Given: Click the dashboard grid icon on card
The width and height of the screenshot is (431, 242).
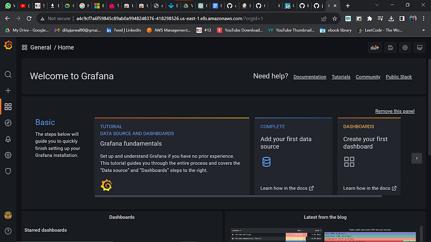Looking at the screenshot, I should click(x=349, y=162).
